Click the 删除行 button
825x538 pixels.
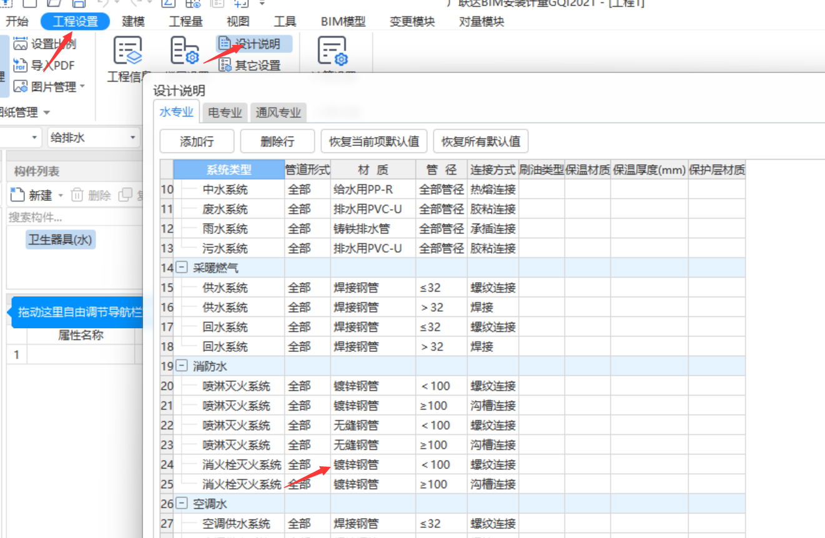tap(277, 142)
